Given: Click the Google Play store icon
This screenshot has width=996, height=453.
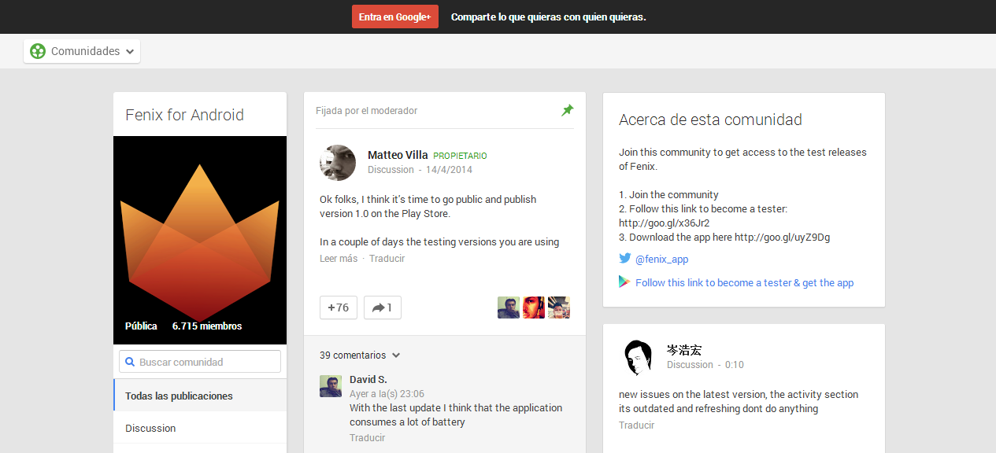Looking at the screenshot, I should coord(625,282).
